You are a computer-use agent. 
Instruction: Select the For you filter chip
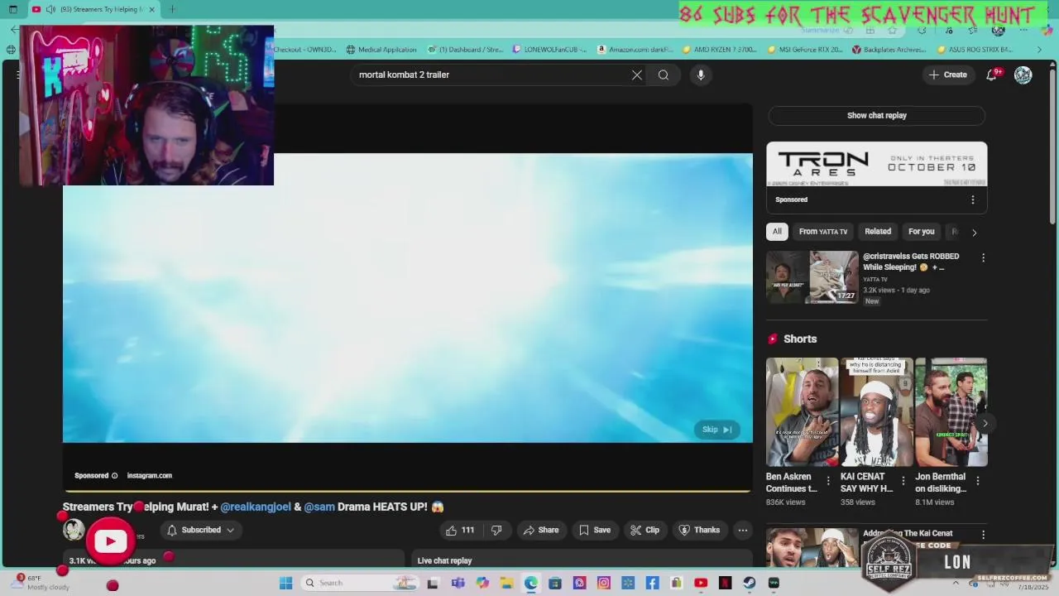[921, 232]
